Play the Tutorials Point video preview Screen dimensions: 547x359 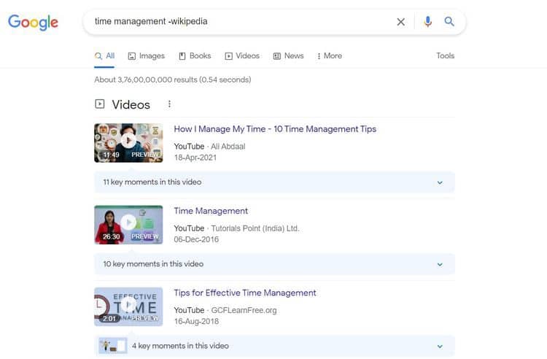(128, 223)
